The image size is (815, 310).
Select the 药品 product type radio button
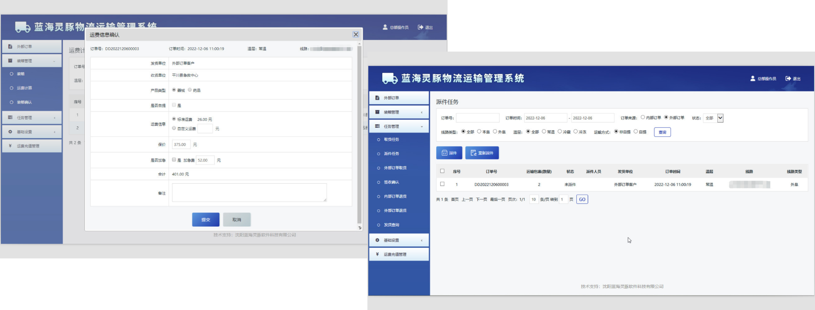[x=190, y=90]
